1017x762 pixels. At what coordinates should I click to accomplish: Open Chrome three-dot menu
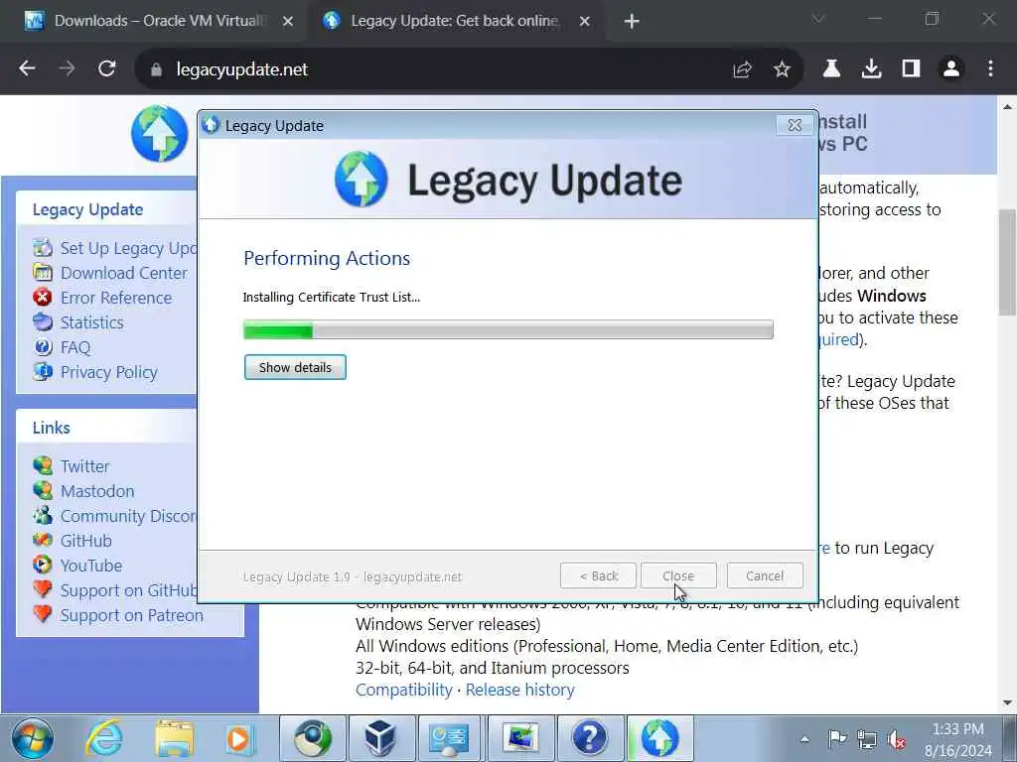pyautogui.click(x=990, y=68)
